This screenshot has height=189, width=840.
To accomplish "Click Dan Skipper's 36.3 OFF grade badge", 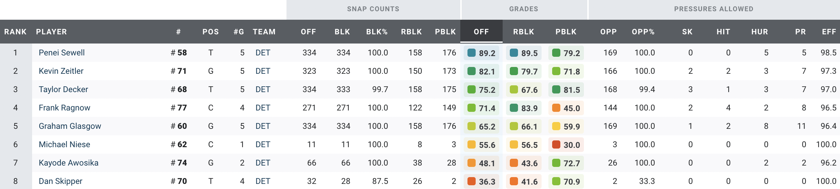I will (481, 182).
